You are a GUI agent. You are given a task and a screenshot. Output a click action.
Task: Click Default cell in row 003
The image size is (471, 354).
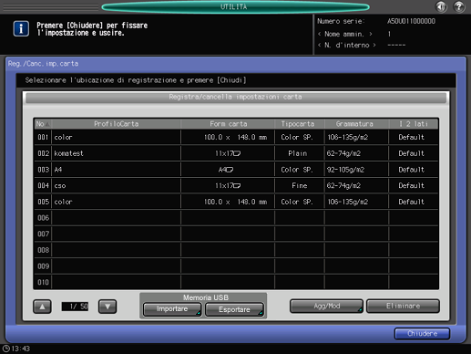point(414,170)
